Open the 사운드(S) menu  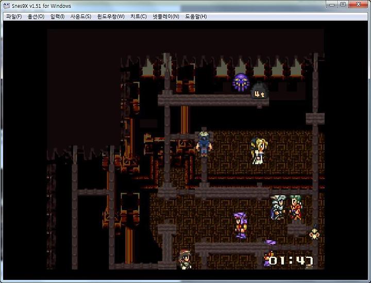point(81,16)
